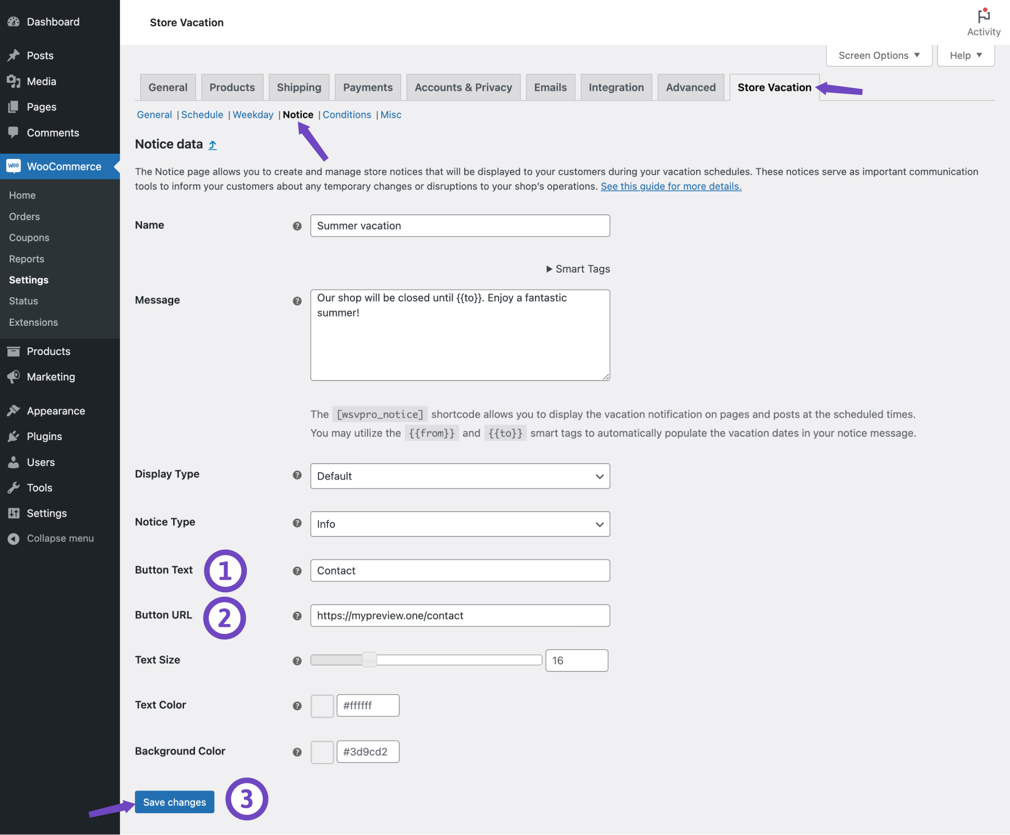The height and width of the screenshot is (835, 1010).
Task: Select the Marketing megaphone icon
Action: [14, 377]
